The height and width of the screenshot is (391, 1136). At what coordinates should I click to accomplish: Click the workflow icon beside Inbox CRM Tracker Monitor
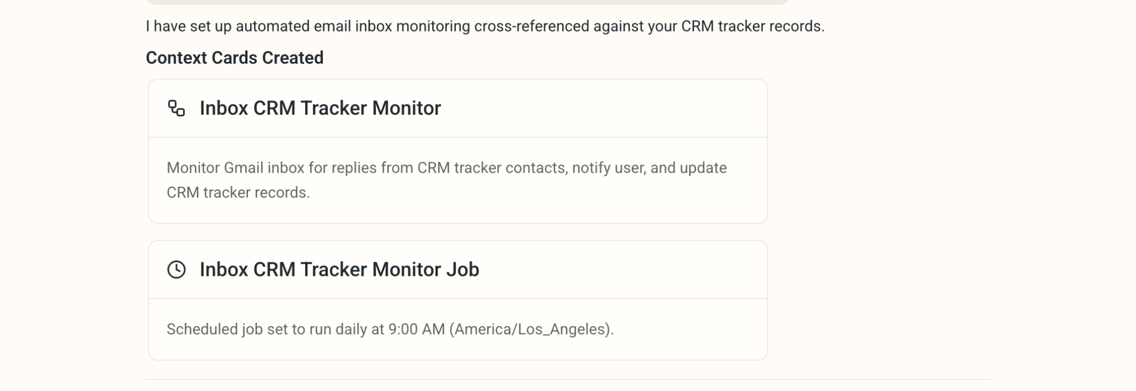click(176, 108)
